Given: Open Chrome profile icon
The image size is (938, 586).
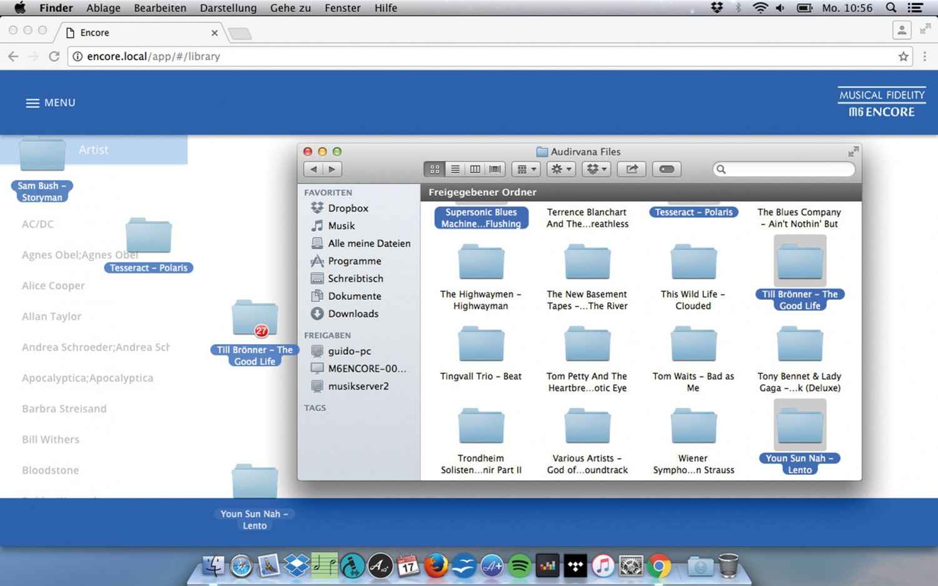Looking at the screenshot, I should (902, 30).
